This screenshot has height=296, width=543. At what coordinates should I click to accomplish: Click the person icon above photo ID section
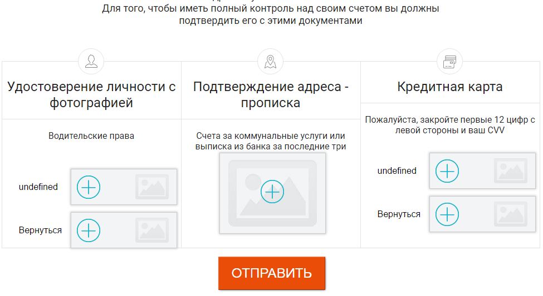click(x=91, y=62)
